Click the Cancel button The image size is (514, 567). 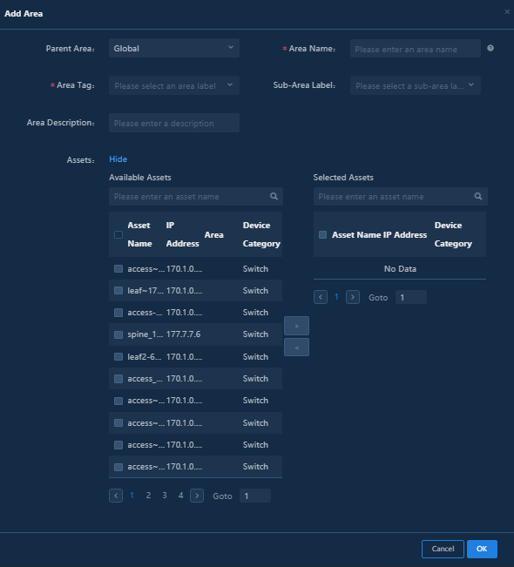[x=443, y=549]
